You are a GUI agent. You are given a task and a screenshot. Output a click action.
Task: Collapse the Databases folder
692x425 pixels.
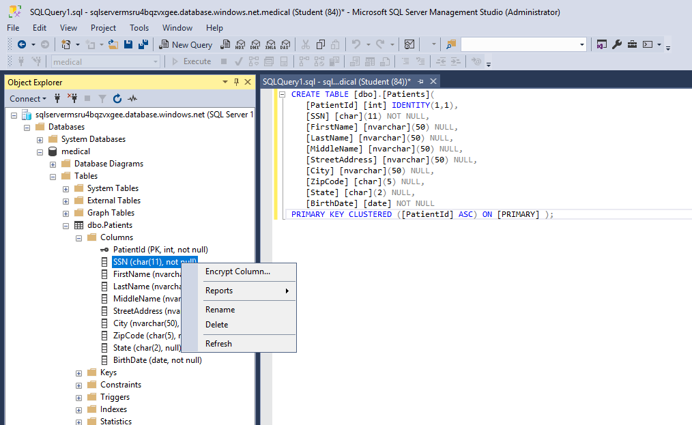(x=27, y=128)
